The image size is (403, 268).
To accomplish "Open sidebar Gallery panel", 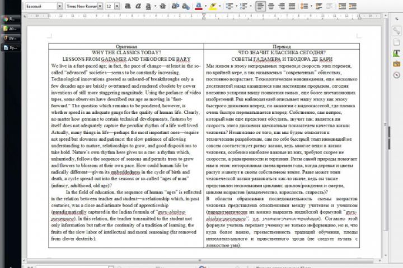I will (397, 64).
